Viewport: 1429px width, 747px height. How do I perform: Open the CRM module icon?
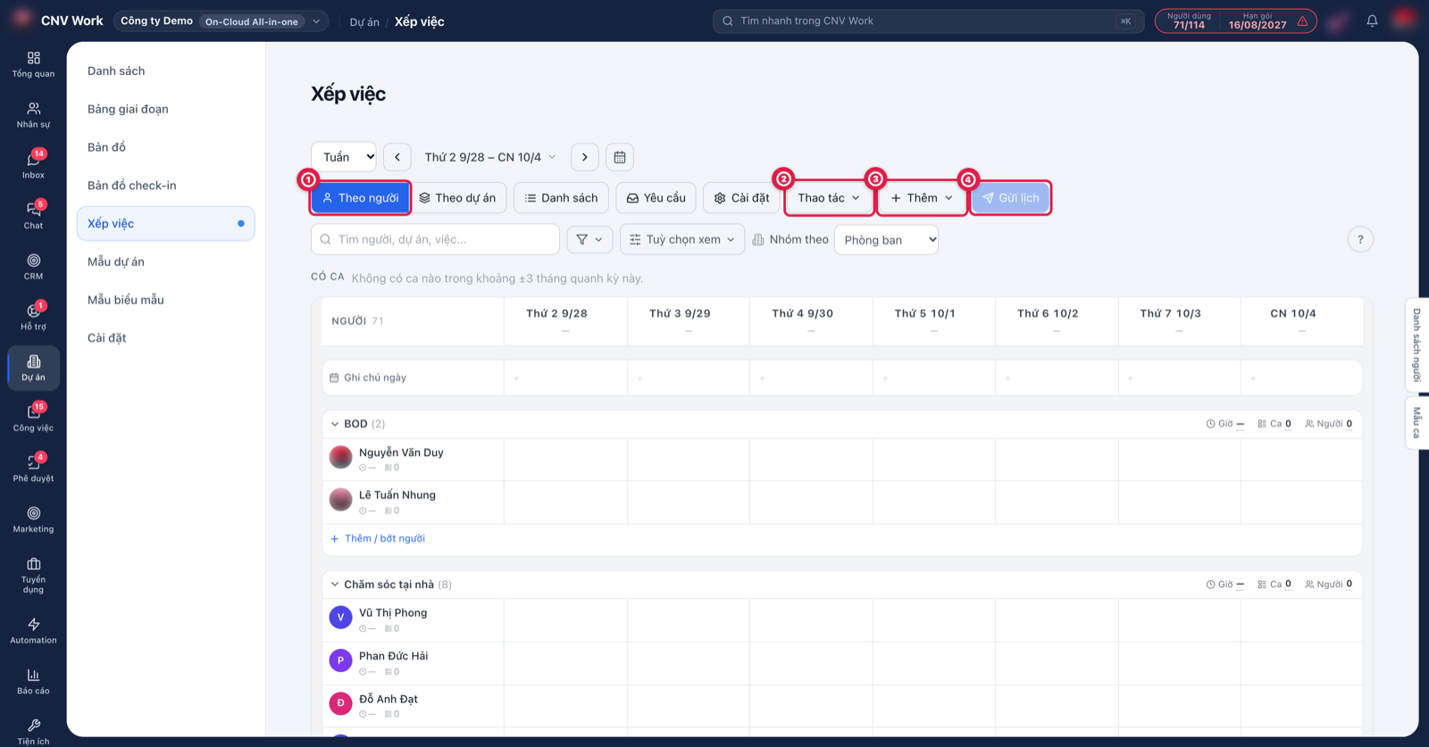tap(33, 267)
